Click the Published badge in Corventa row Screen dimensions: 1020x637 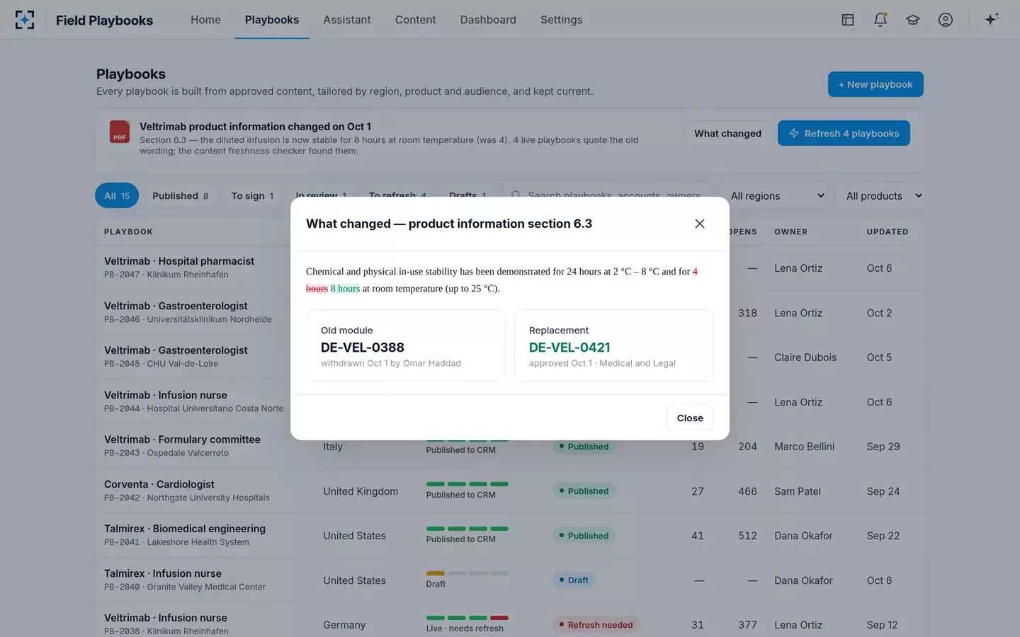[584, 491]
